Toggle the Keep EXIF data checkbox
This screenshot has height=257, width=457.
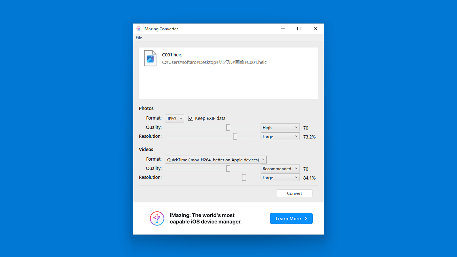coord(191,119)
